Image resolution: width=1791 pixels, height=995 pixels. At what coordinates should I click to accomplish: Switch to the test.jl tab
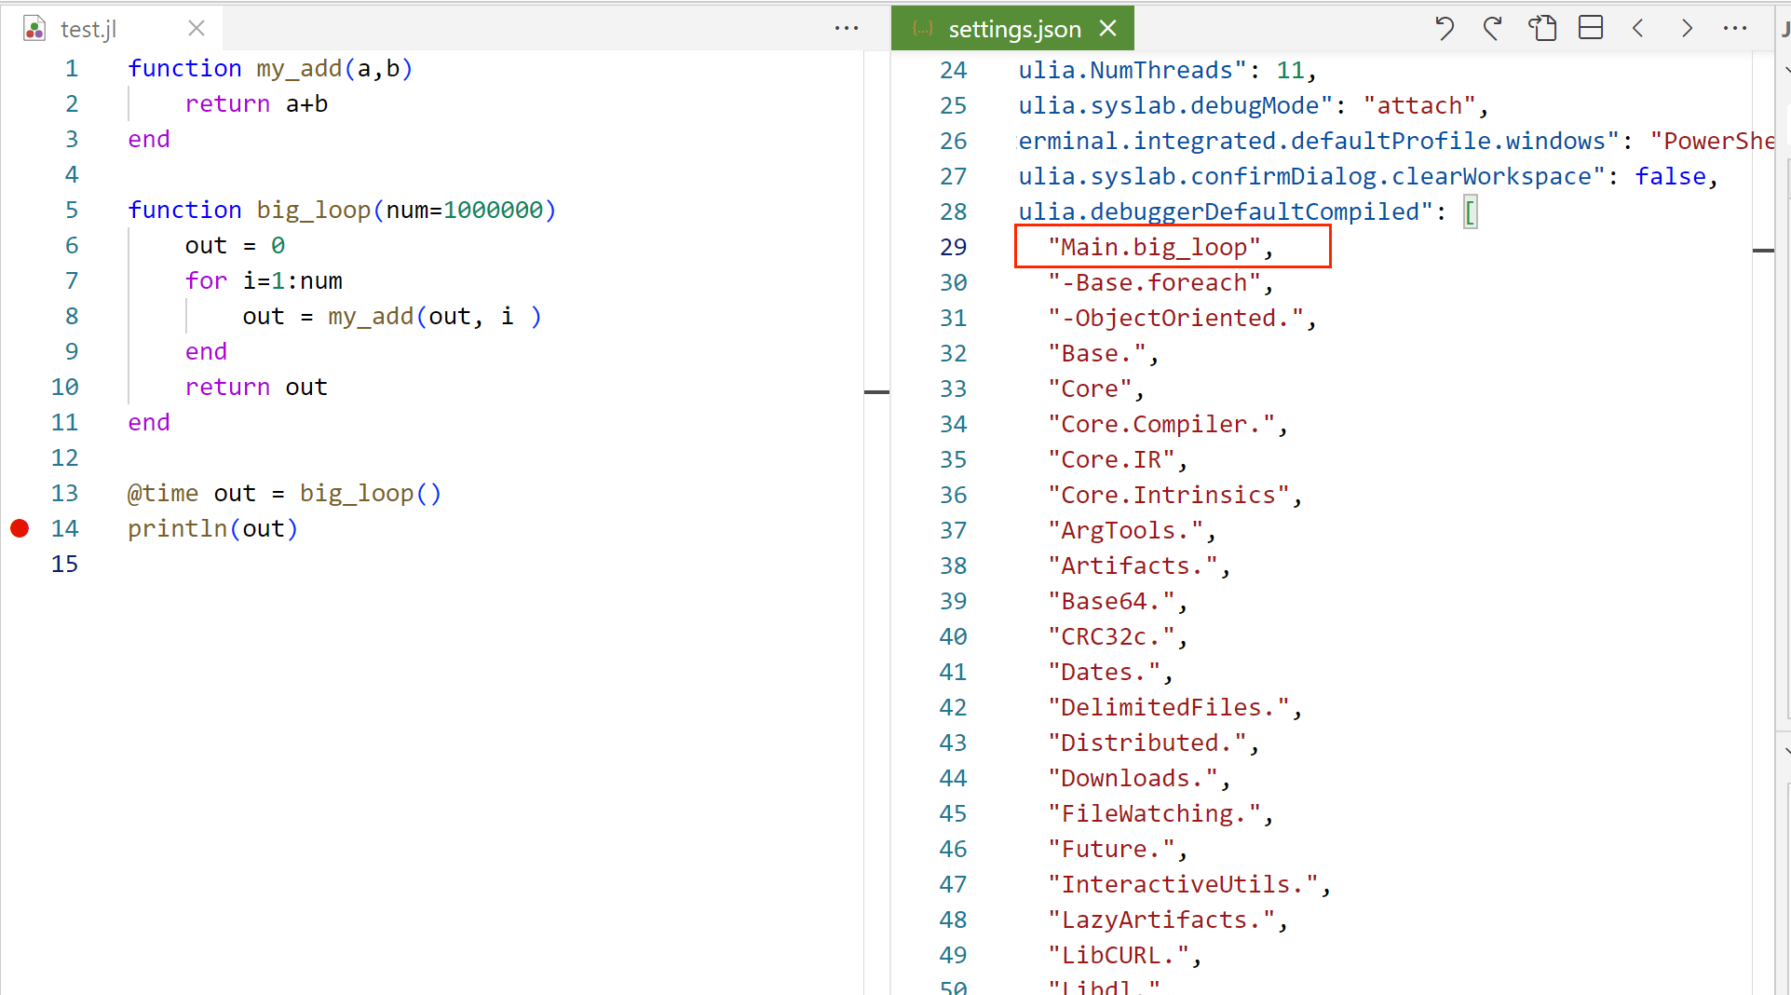tap(88, 29)
